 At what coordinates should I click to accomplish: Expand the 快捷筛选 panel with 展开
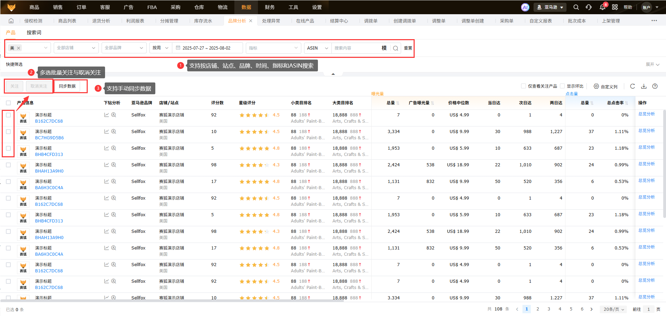tap(652, 64)
